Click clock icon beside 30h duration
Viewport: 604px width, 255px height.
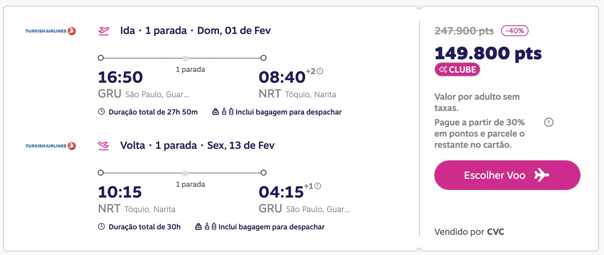click(101, 226)
